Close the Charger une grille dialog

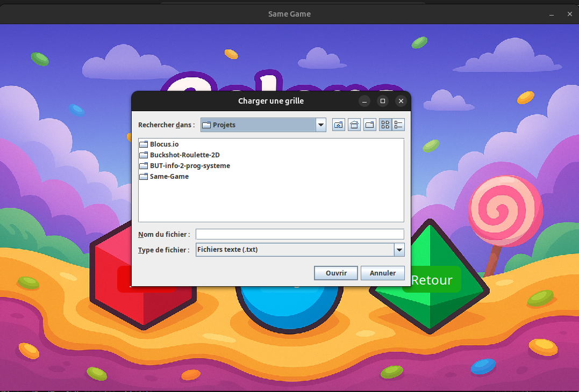pyautogui.click(x=401, y=101)
